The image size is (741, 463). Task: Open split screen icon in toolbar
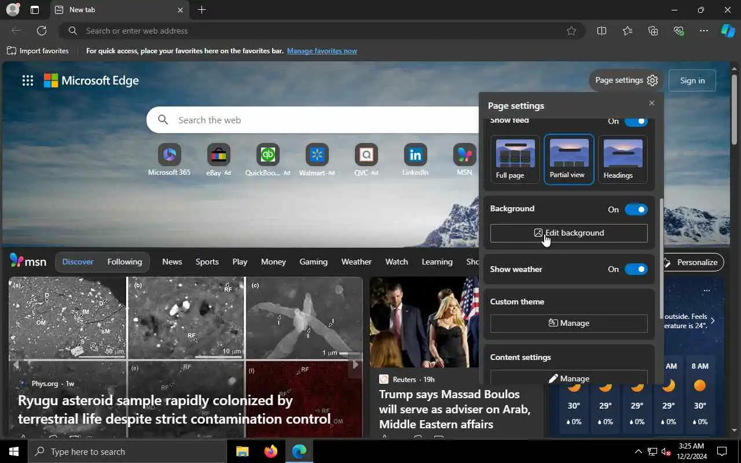click(601, 31)
